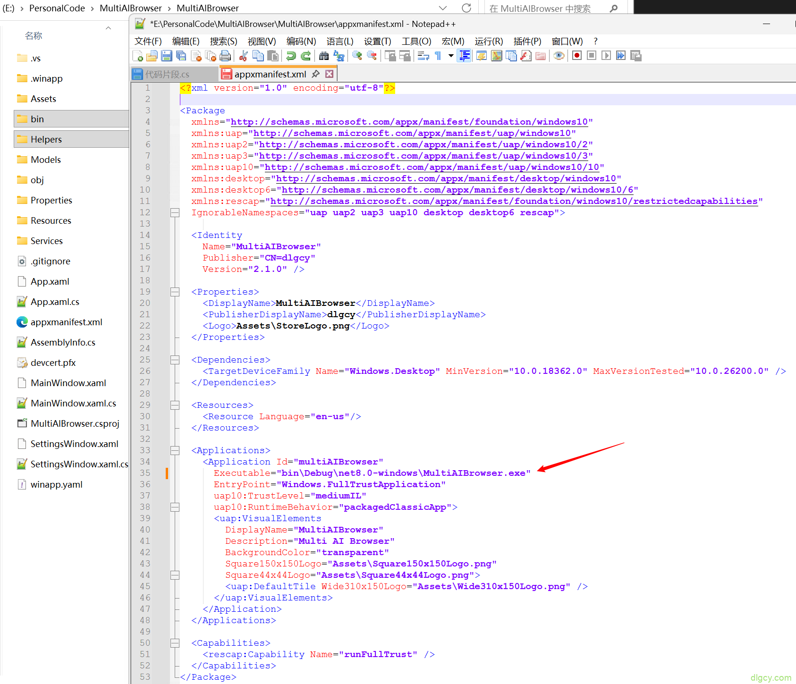Start macro recording with the red dot icon
Screen dimensions: 796x684
point(576,56)
